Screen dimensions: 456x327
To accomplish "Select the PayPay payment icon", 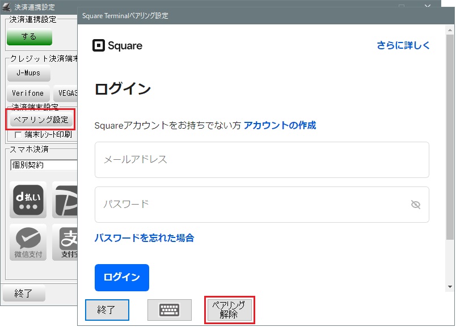I will [x=65, y=200].
